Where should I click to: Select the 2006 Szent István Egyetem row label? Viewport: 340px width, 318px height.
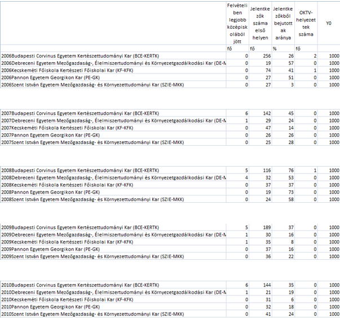point(113,85)
